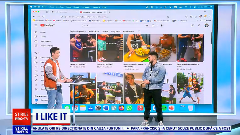240x135 pixels.
Task: Search within channel using magnifier after Comunitate
Action: [x=139, y=31]
